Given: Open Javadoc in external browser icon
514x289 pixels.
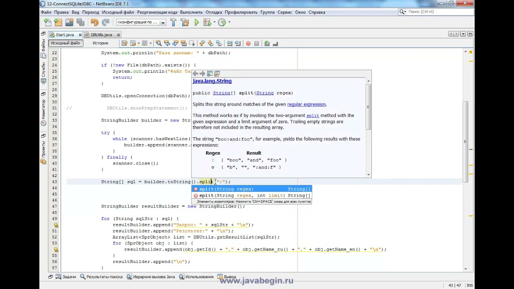Looking at the screenshot, I should tap(210, 73).
